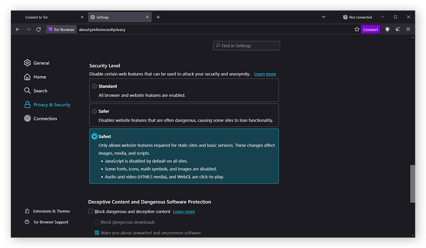
Task: Open the hamburger application menu
Action: tap(408, 29)
